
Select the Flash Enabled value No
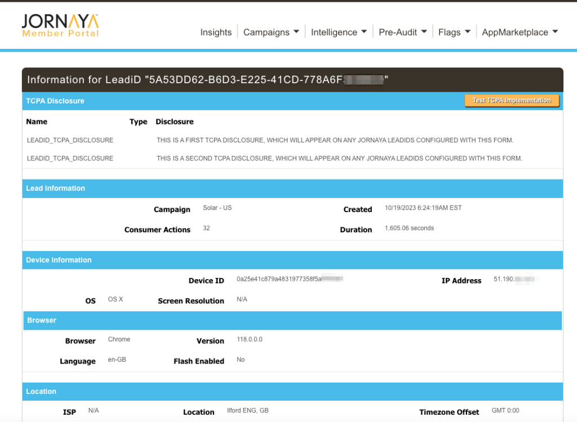241,360
